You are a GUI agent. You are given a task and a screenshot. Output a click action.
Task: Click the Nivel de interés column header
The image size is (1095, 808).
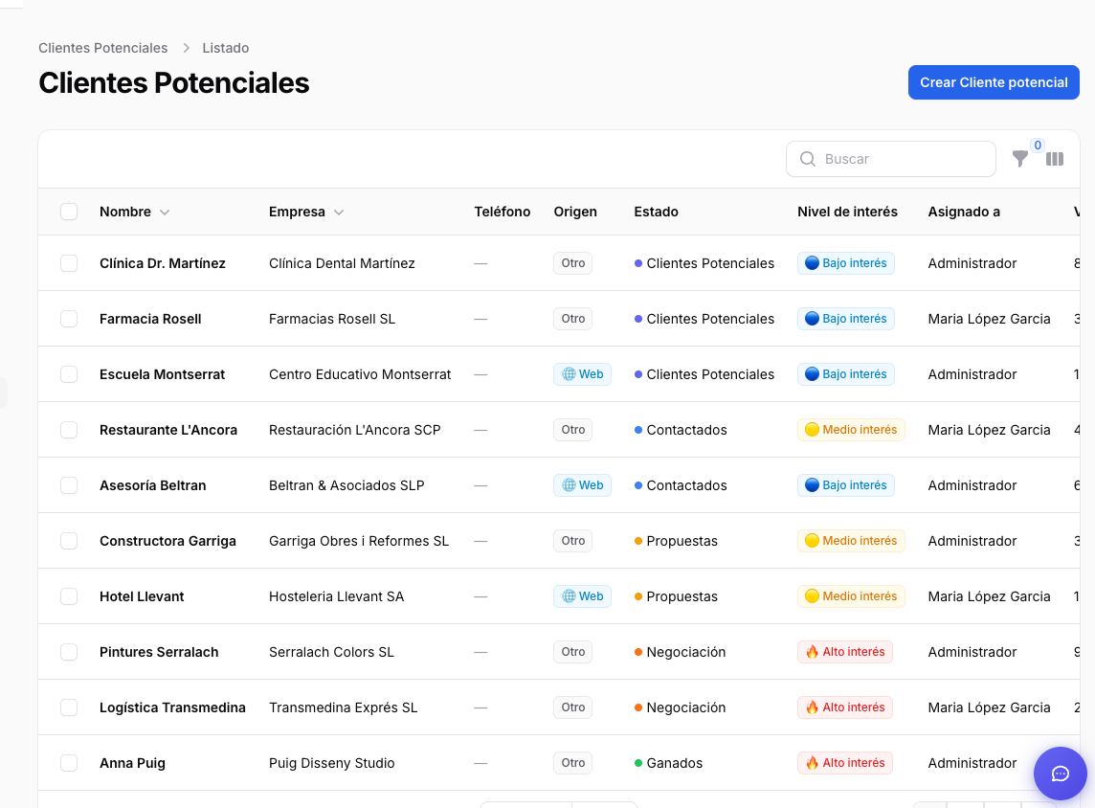(847, 212)
